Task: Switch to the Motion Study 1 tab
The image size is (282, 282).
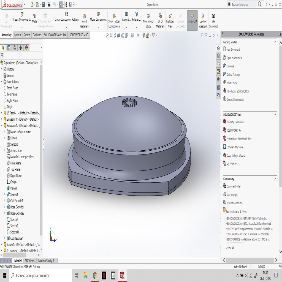Action: 46,261
